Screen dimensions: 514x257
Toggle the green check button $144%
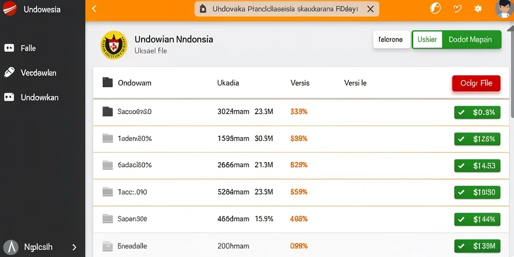pos(477,219)
